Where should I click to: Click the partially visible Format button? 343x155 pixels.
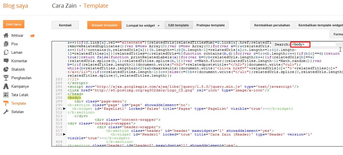click(x=336, y=34)
